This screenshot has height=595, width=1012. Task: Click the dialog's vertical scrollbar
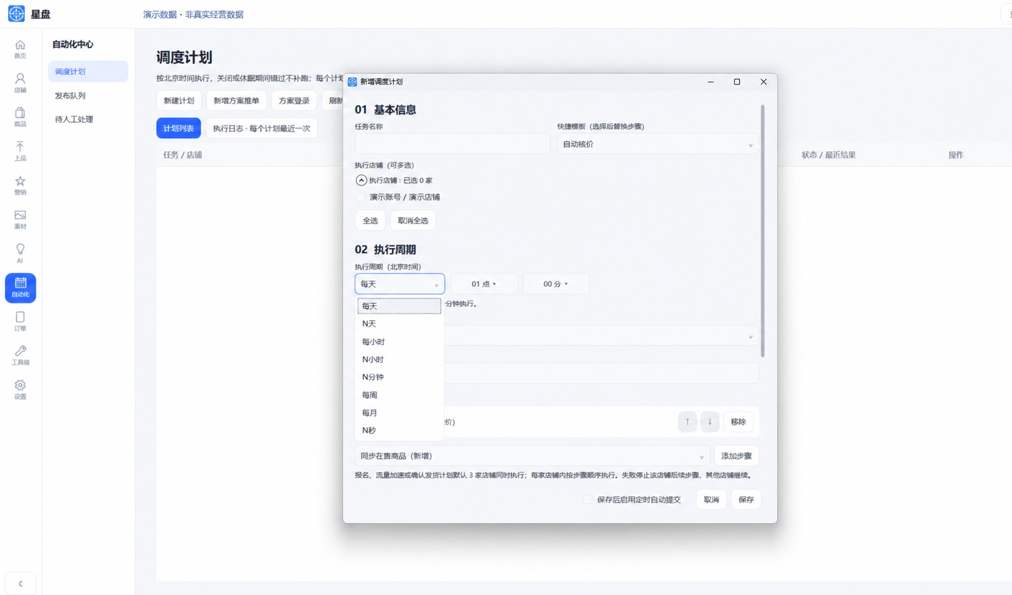click(763, 231)
